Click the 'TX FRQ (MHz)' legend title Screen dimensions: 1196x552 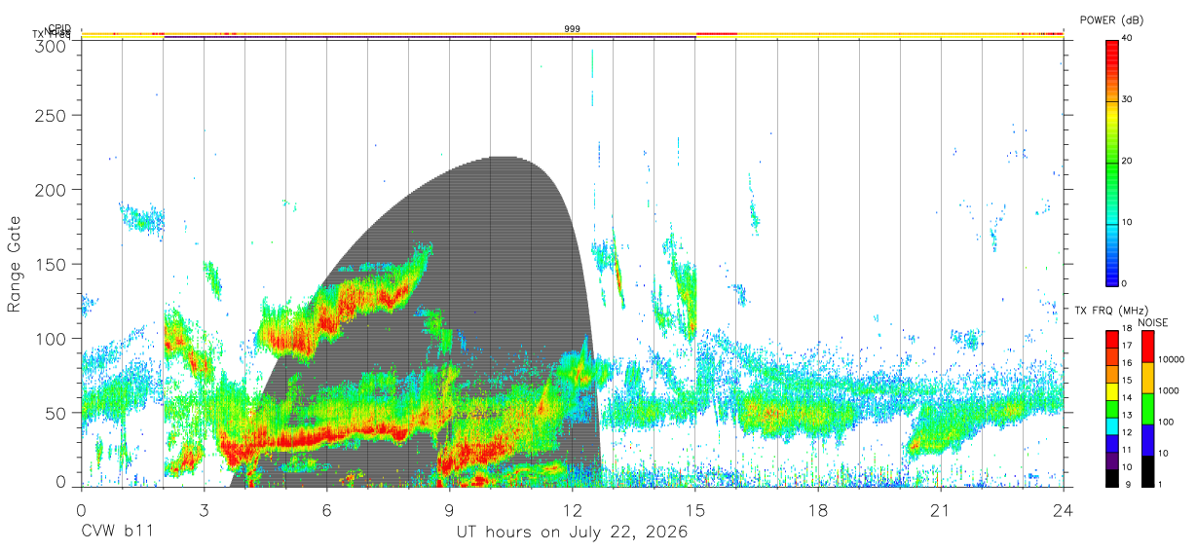pyautogui.click(x=1112, y=311)
